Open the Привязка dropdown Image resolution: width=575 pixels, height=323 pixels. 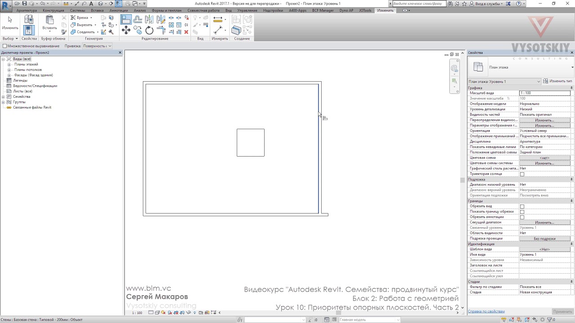[97, 46]
